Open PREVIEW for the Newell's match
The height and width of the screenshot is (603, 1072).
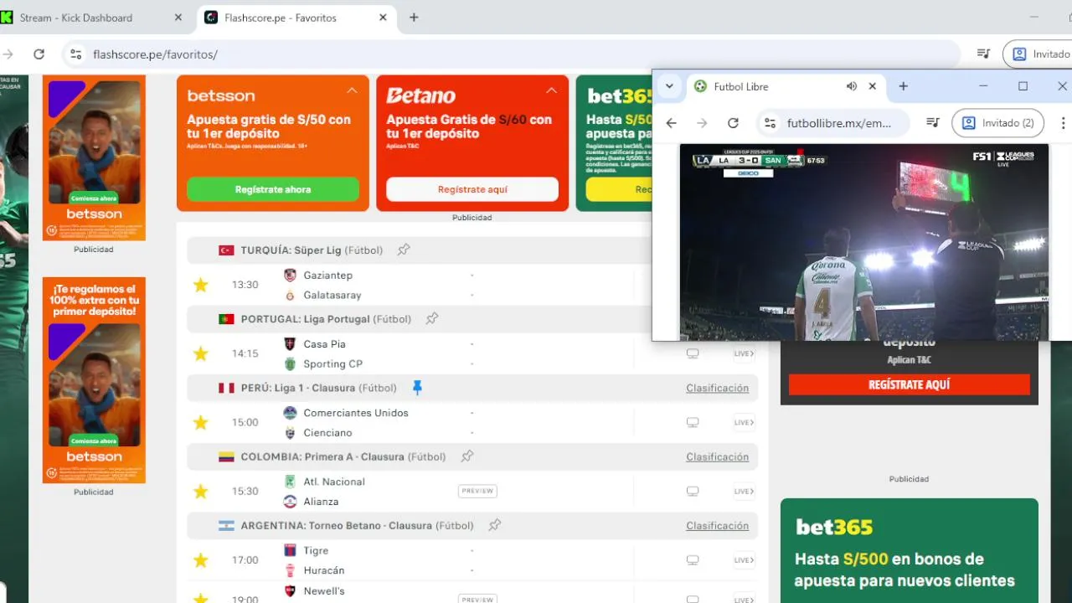pos(477,600)
